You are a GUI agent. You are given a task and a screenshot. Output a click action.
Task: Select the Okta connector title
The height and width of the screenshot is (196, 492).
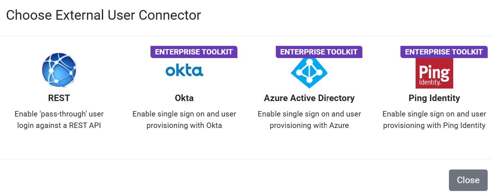(x=184, y=98)
